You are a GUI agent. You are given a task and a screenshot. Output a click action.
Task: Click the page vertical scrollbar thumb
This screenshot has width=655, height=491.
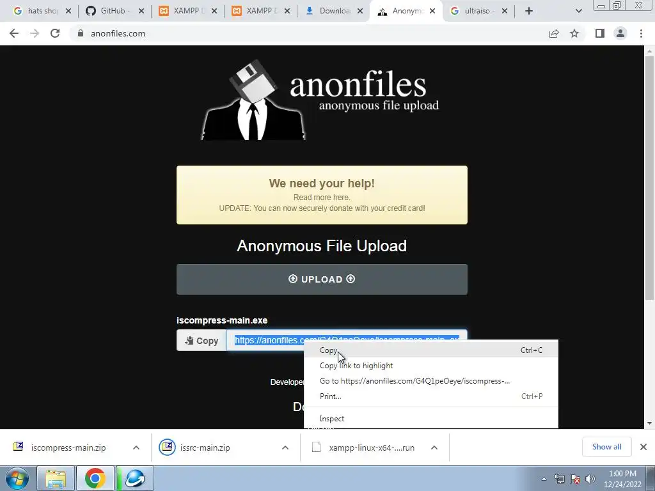649,178
